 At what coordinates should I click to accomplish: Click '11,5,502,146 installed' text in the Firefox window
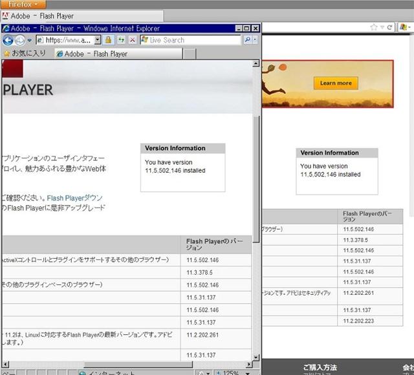tap(331, 174)
